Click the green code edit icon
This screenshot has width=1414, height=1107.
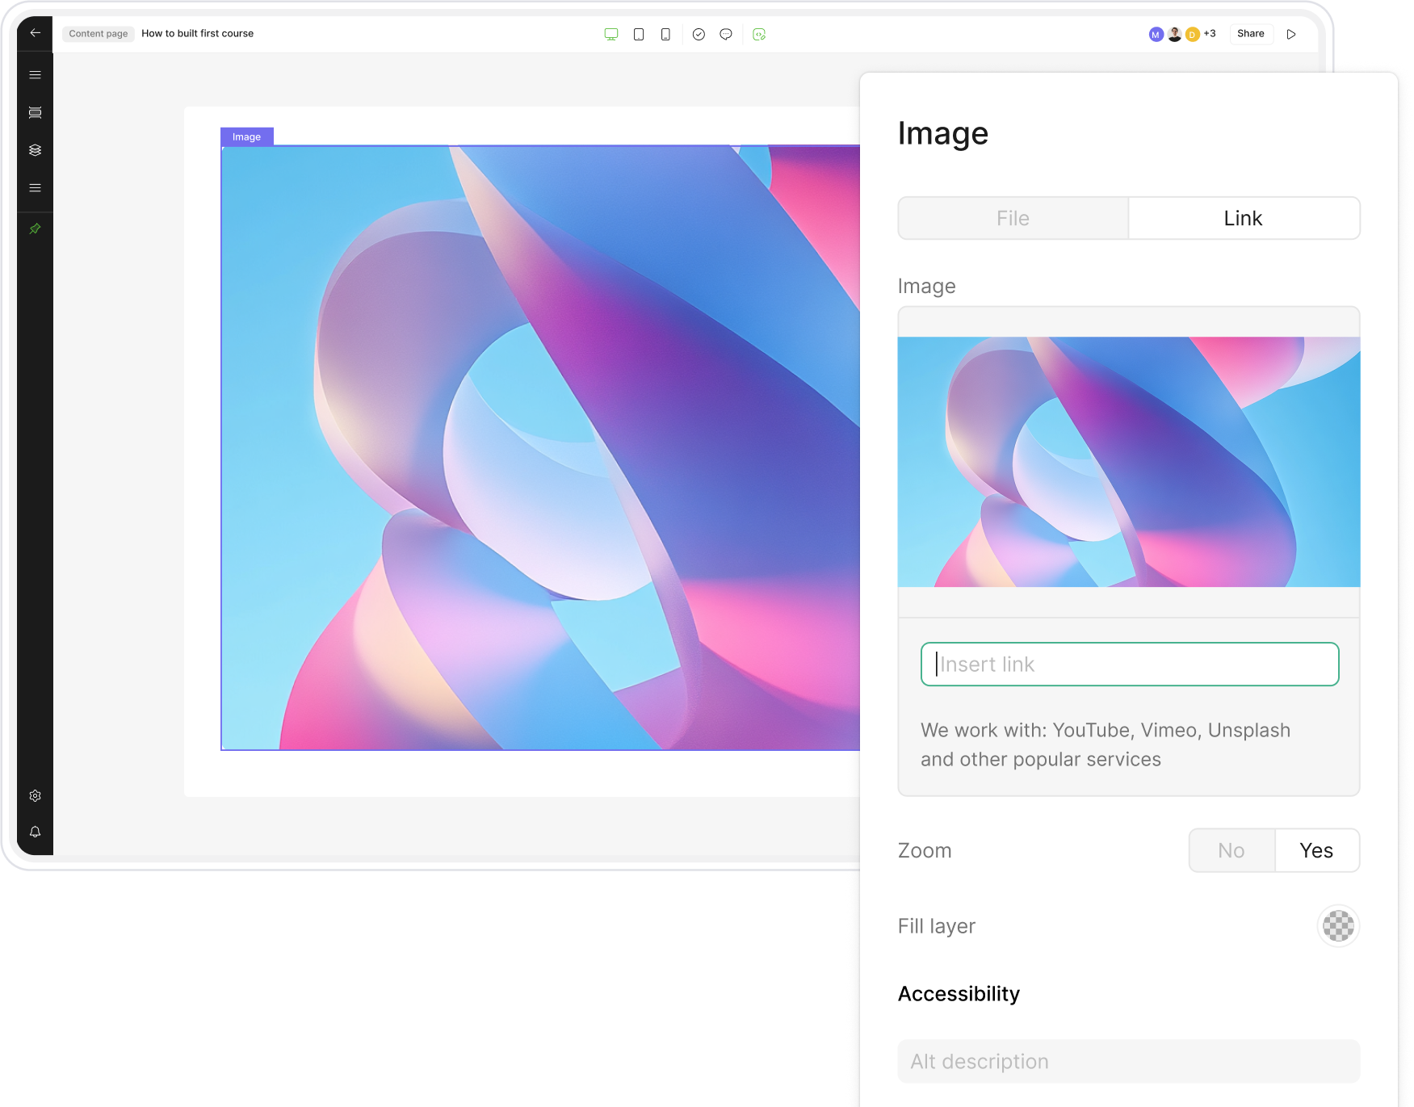click(759, 34)
